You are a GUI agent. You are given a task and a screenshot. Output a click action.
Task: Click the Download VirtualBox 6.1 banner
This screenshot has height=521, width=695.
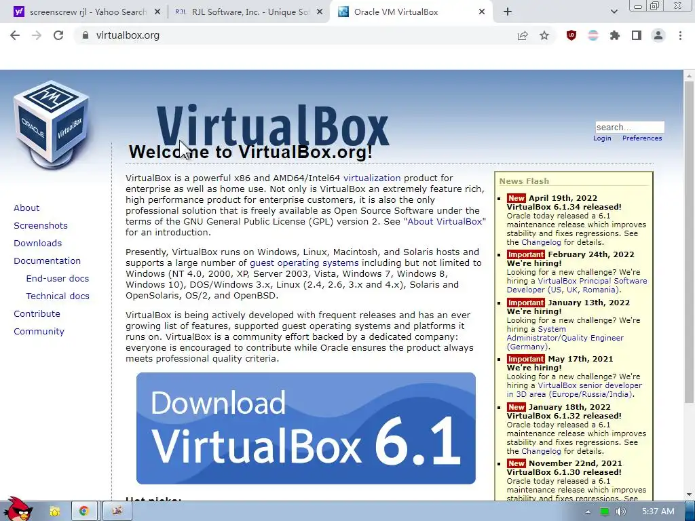306,428
